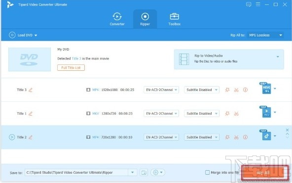
Task: Switch to the Converter tab
Action: [x=117, y=19]
